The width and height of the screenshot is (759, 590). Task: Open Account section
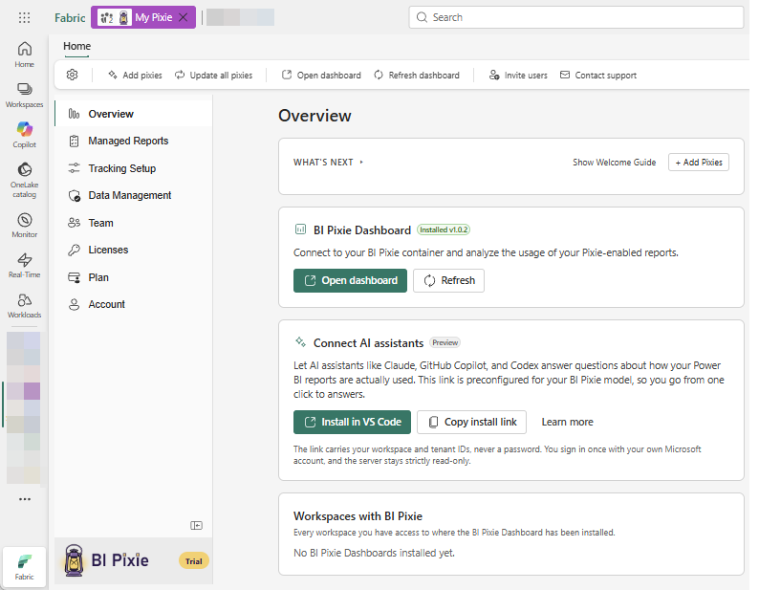pos(134,304)
